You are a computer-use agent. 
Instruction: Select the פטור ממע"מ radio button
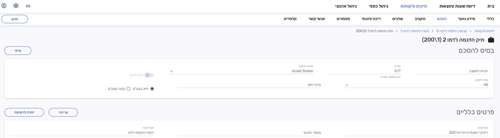[129, 89]
